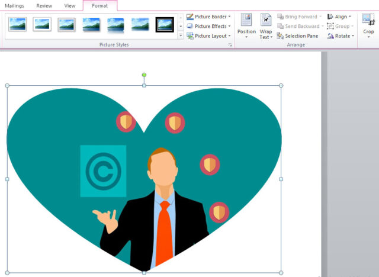Open the Rotate dropdown arrow
This screenshot has width=379, height=277.
pos(353,36)
